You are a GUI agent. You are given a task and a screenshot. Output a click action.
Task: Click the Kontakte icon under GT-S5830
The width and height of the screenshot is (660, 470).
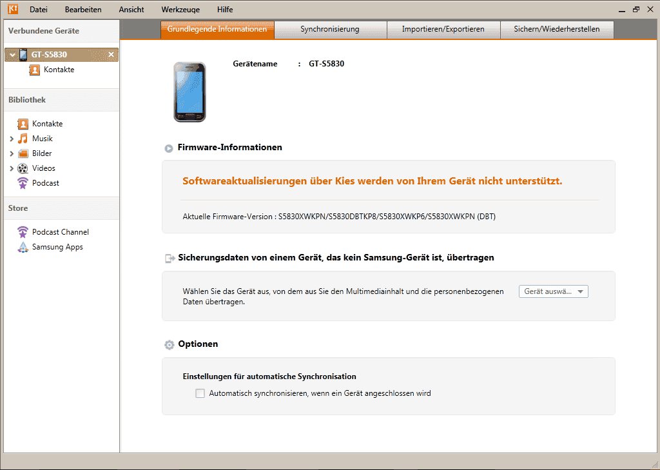click(35, 70)
